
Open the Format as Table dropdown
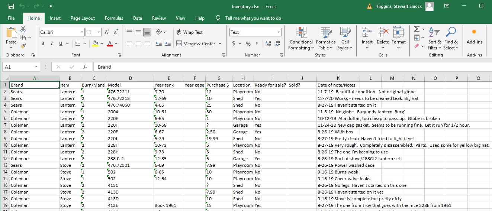326,38
